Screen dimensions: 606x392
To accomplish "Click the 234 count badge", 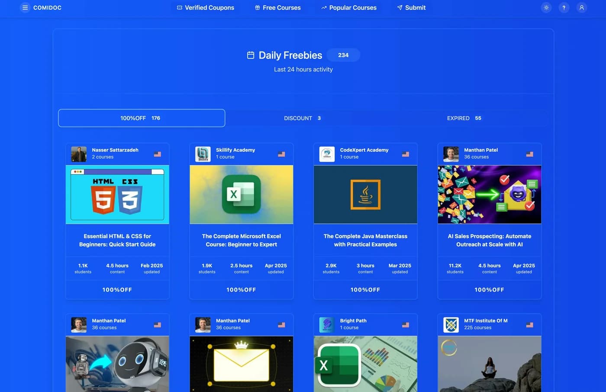I will (343, 55).
